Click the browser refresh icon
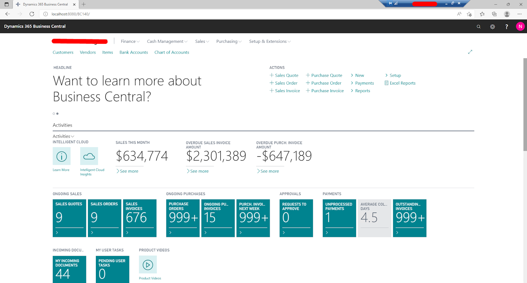This screenshot has height=283, width=527. [x=32, y=14]
